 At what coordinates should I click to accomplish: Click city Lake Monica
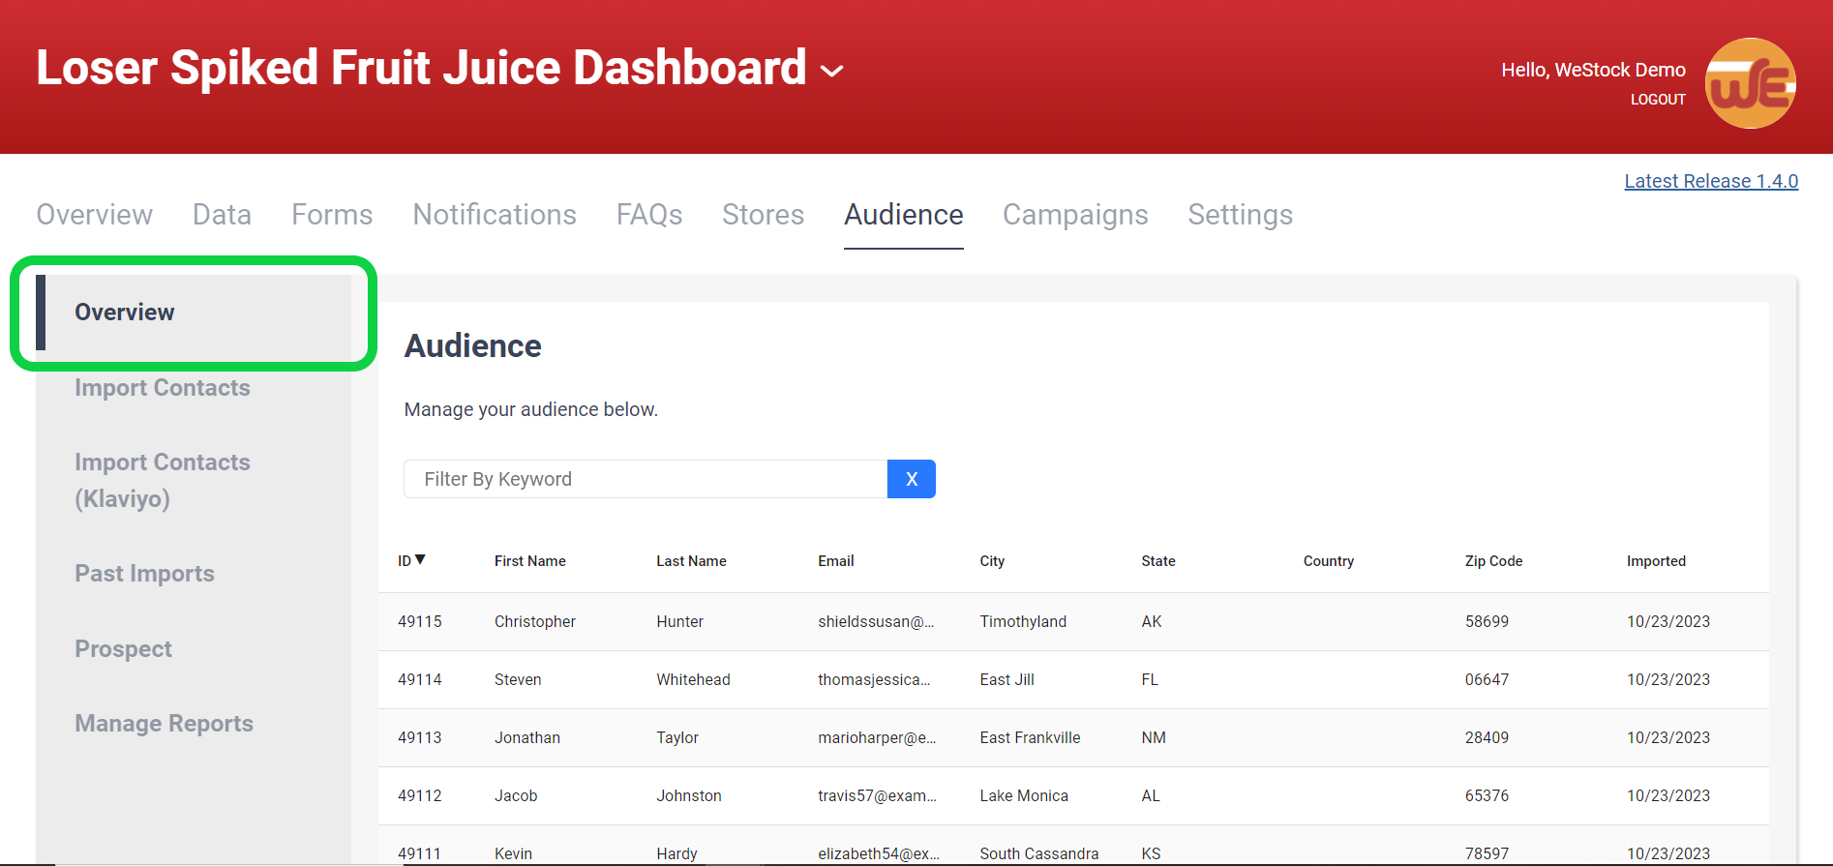tap(1024, 795)
